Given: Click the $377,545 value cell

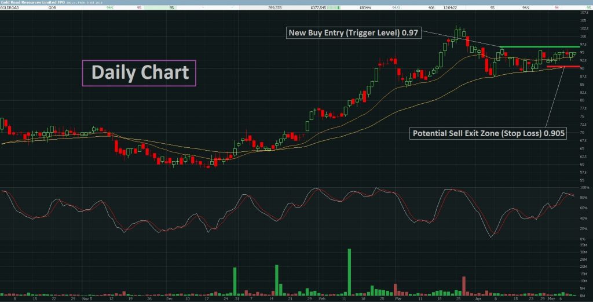Looking at the screenshot, I should tap(318, 8).
